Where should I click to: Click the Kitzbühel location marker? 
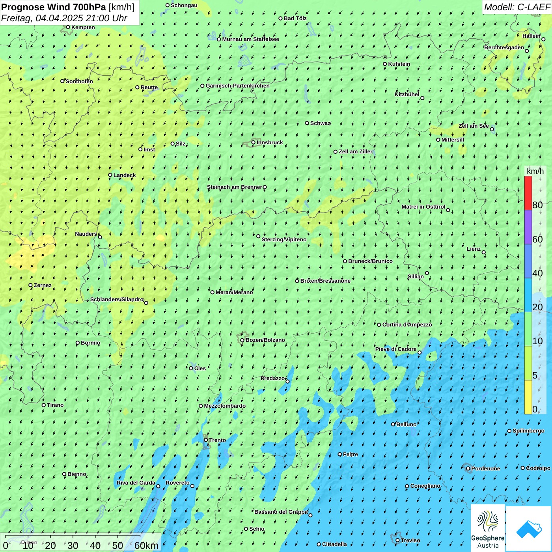point(422,98)
